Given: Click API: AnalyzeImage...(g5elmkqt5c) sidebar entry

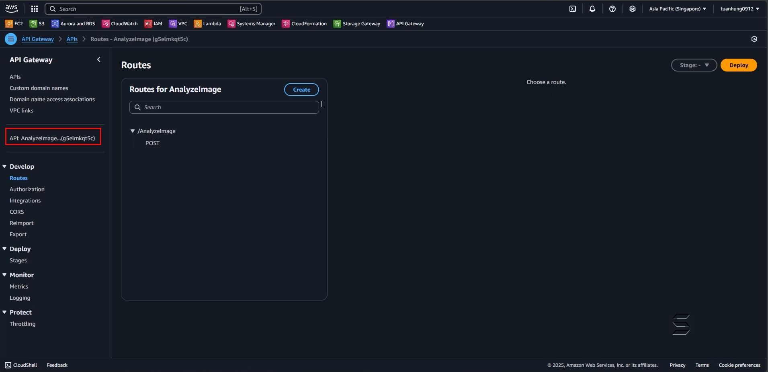Looking at the screenshot, I should (53, 138).
